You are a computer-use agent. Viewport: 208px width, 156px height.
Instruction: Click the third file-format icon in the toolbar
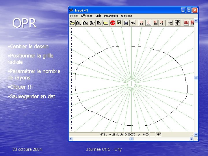tap(86, 23)
